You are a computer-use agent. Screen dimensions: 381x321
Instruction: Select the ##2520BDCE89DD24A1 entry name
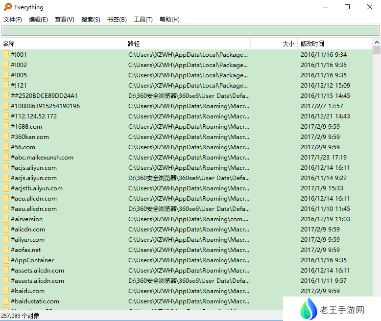click(44, 96)
